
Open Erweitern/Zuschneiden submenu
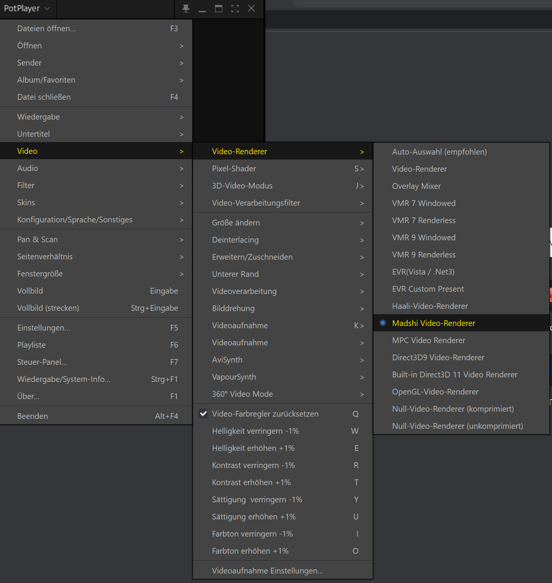pyautogui.click(x=283, y=257)
